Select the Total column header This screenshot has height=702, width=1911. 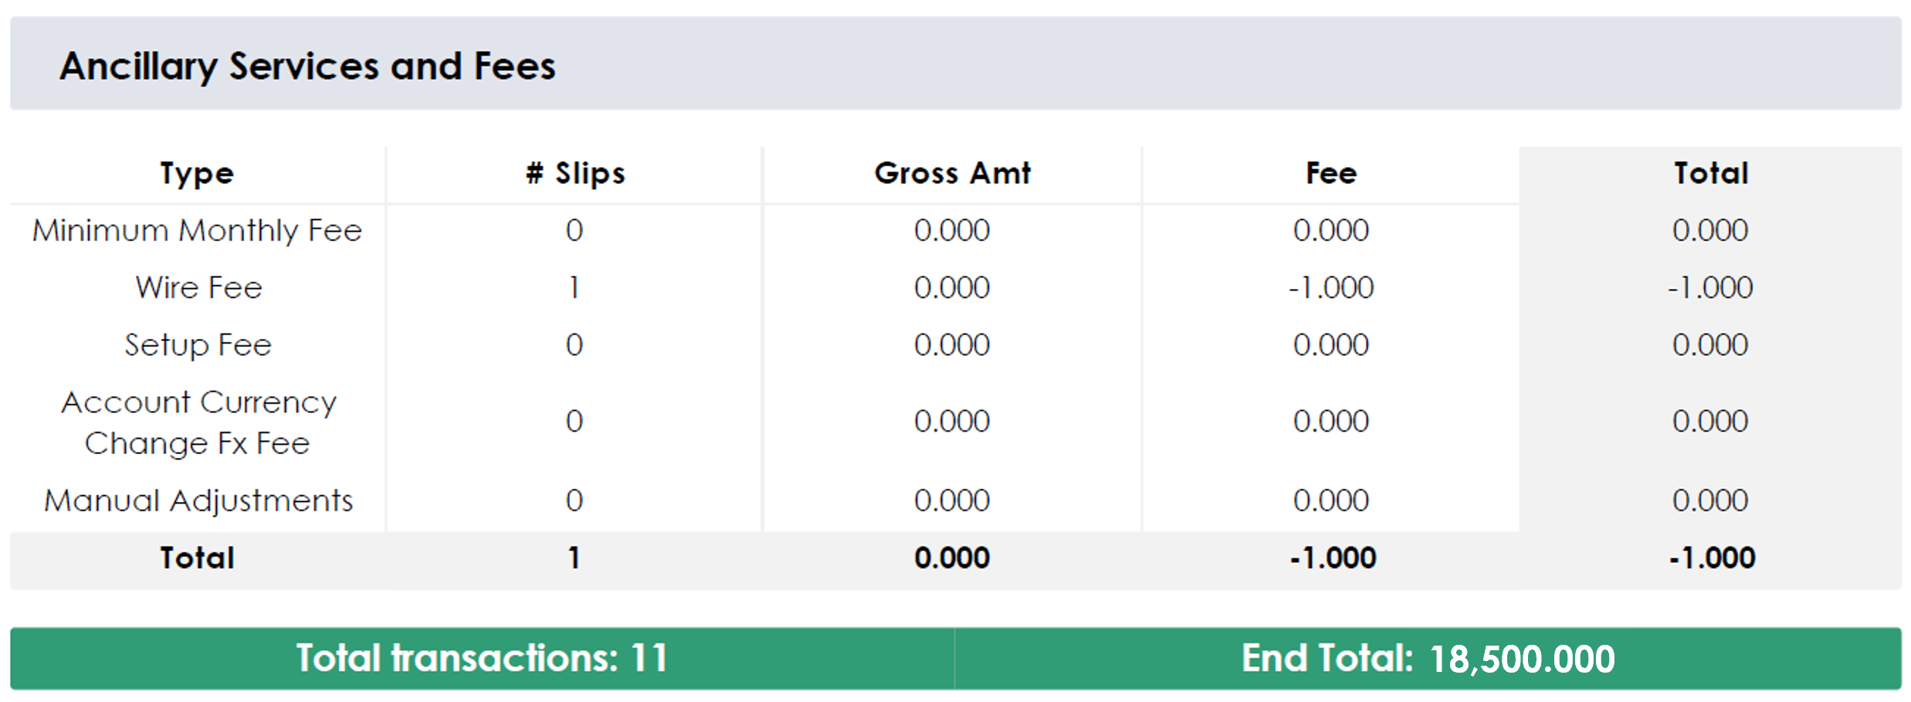(1711, 174)
